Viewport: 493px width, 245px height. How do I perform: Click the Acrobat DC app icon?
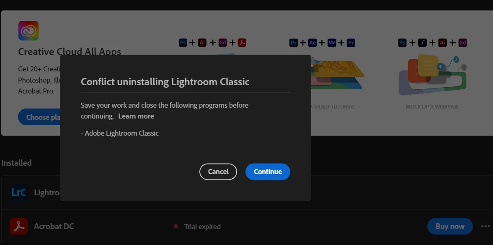tap(19, 226)
